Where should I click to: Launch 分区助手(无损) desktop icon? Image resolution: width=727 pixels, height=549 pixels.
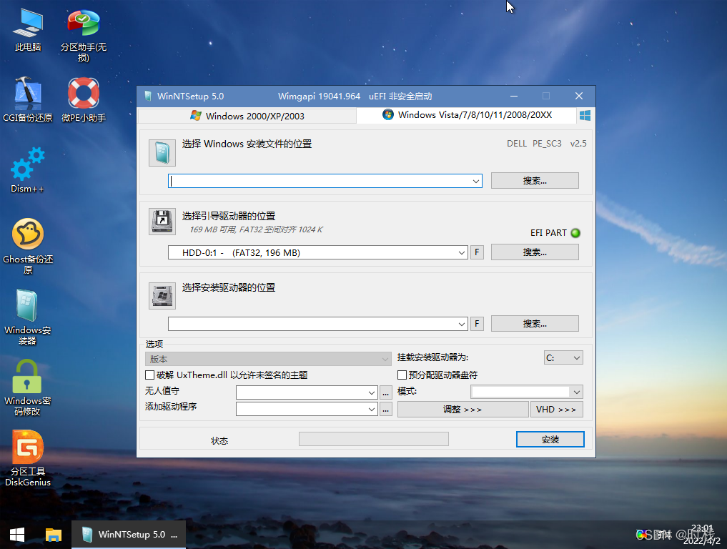point(84,24)
